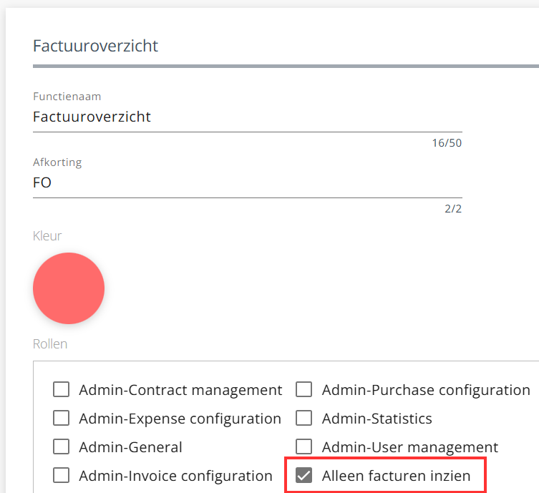Click the Rollen section label

[50, 344]
